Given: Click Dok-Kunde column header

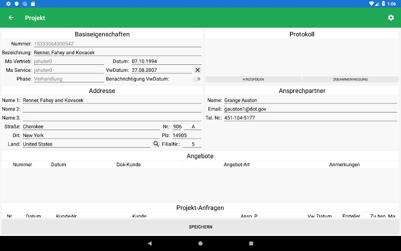Looking at the screenshot, I should tap(128, 165).
